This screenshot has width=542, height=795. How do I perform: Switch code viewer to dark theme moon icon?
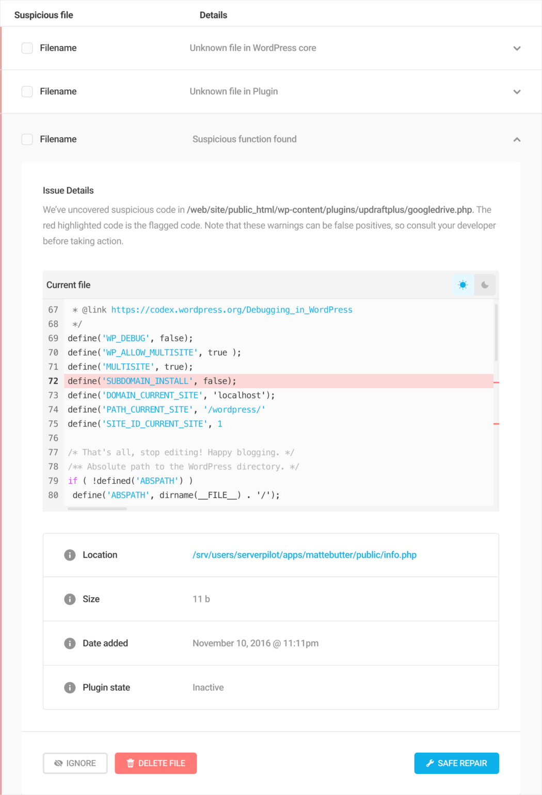[x=485, y=285]
